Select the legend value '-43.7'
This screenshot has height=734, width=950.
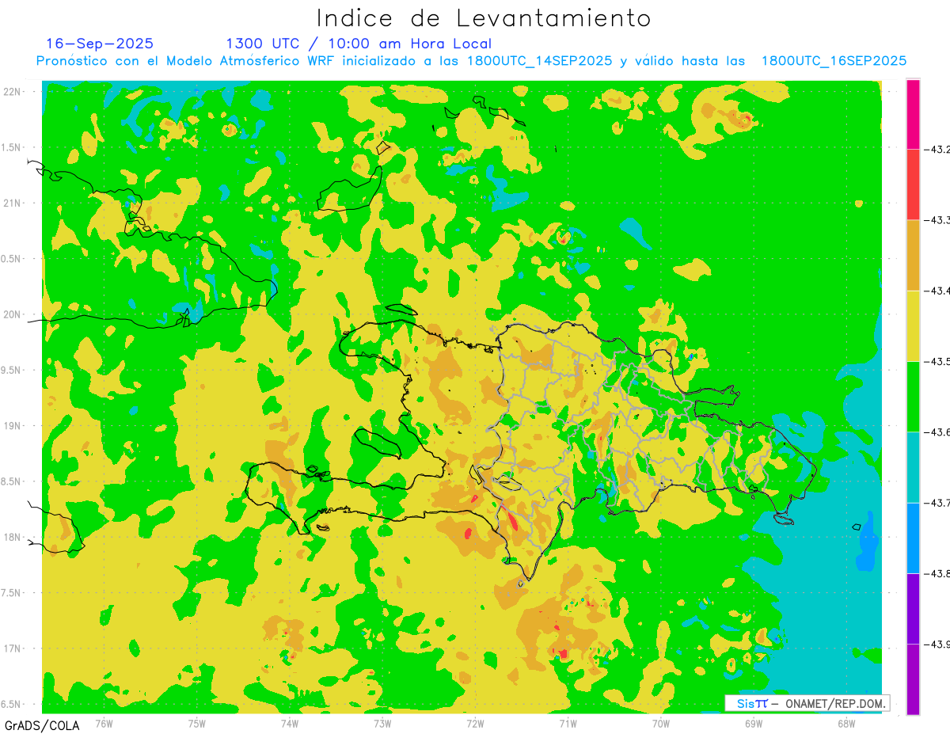coord(938,503)
